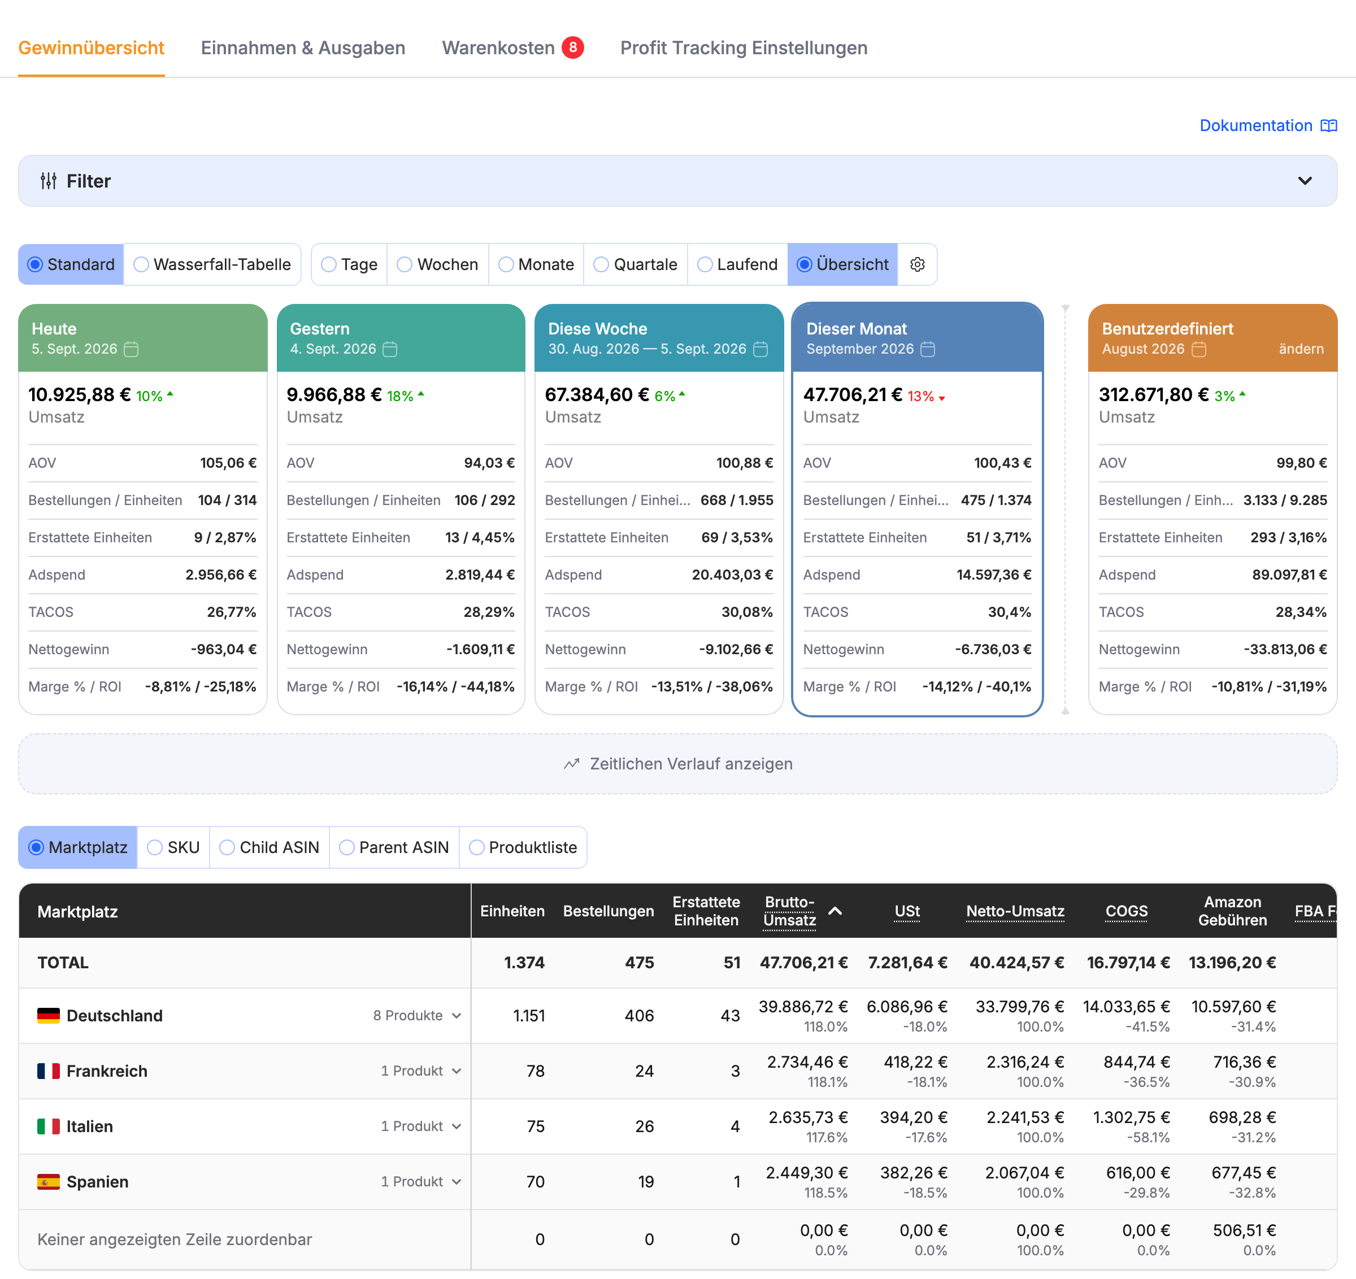Click the Frankreich flag icon
This screenshot has height=1279, width=1356.
coord(49,1071)
